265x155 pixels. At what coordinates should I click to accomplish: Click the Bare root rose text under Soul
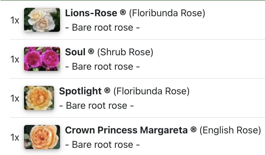coord(102,66)
